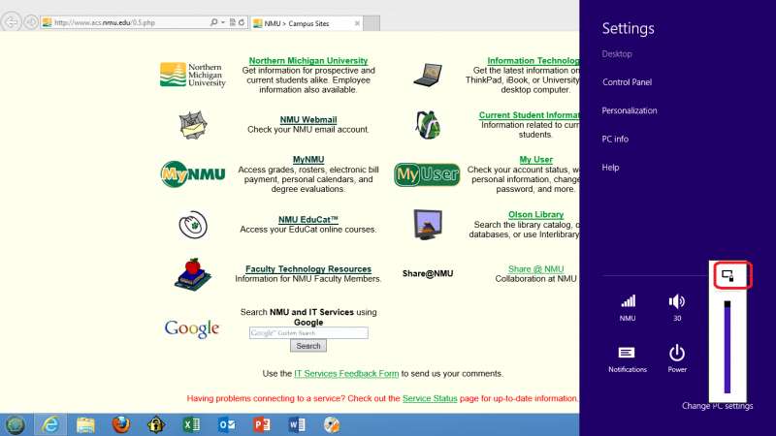Open the Olson Library link
This screenshot has width=776, height=436.
point(536,214)
